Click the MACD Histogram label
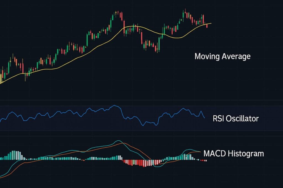The image size is (283, 188). pos(234,153)
